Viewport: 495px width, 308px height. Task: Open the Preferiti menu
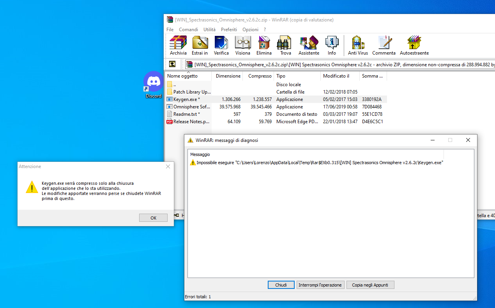pyautogui.click(x=229, y=30)
